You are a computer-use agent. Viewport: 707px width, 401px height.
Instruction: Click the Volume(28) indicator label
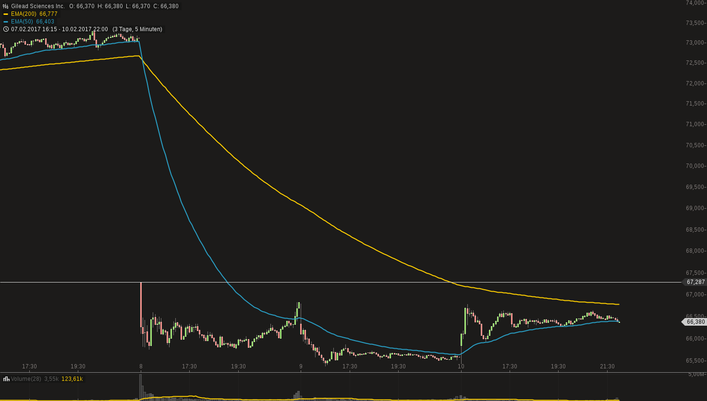click(26, 379)
